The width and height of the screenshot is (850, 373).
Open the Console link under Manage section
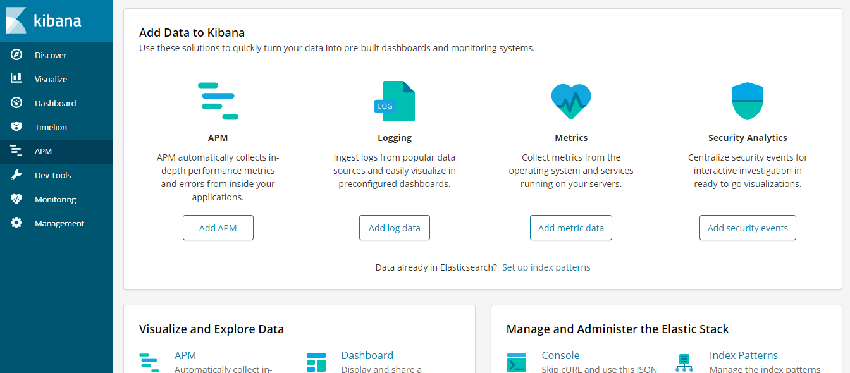pos(560,355)
